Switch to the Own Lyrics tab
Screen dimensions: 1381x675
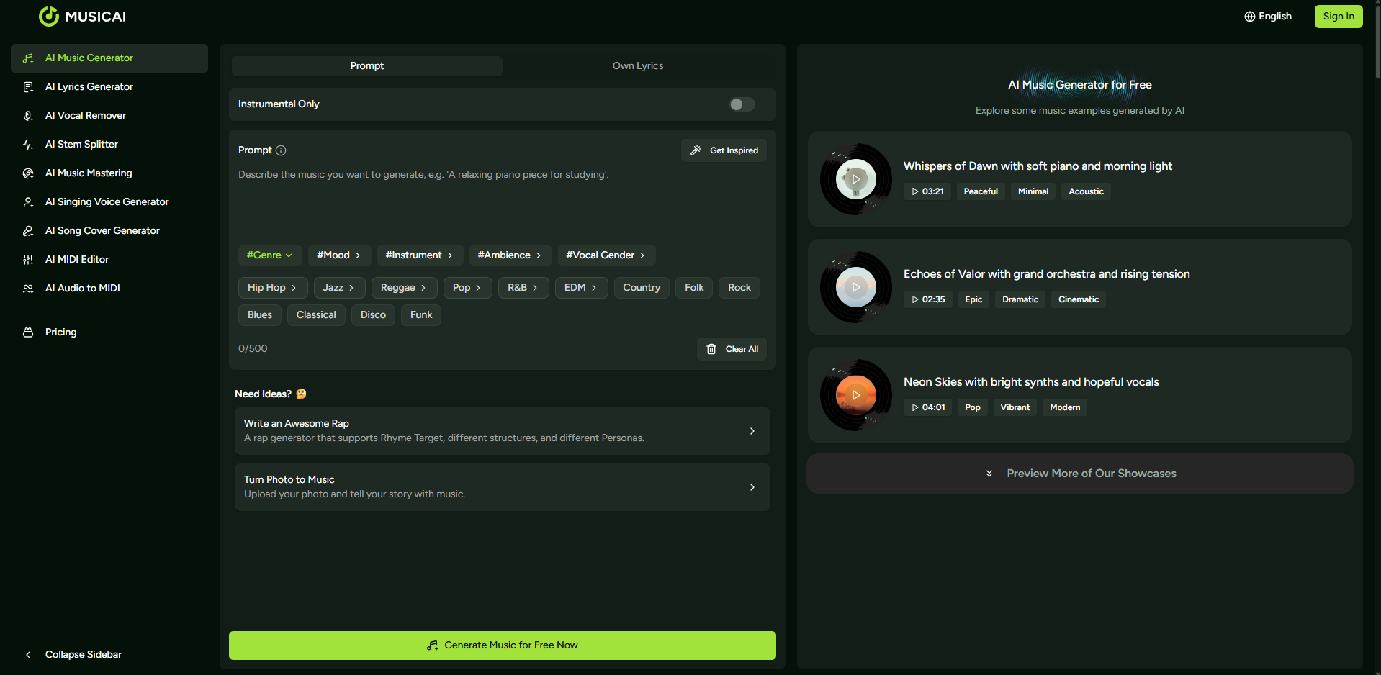click(637, 65)
